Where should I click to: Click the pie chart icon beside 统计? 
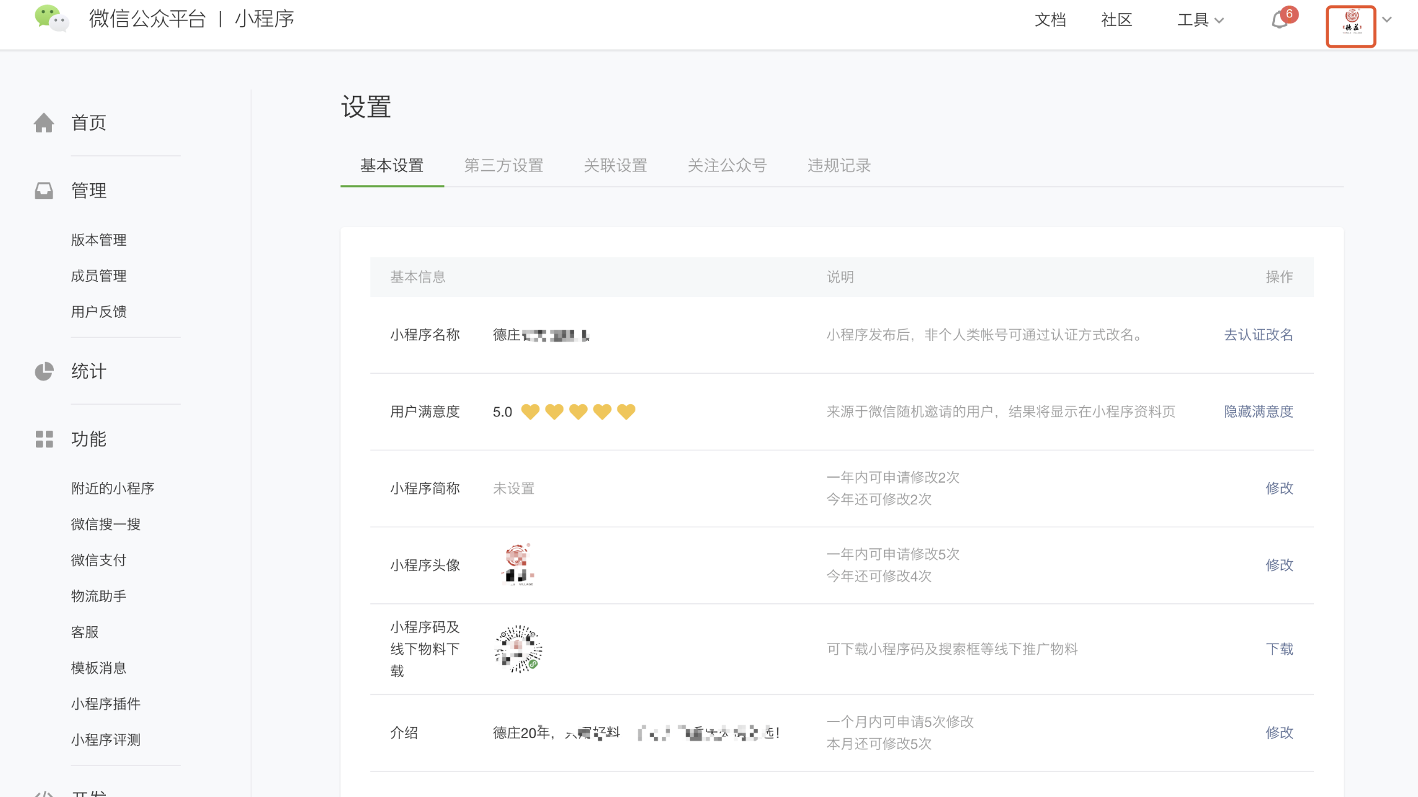[44, 371]
